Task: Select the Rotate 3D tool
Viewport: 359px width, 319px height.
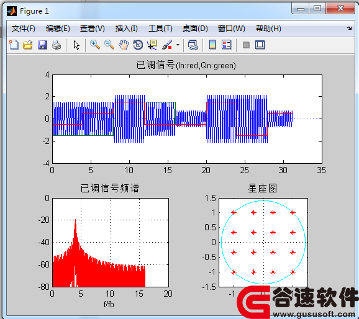Action: click(138, 45)
